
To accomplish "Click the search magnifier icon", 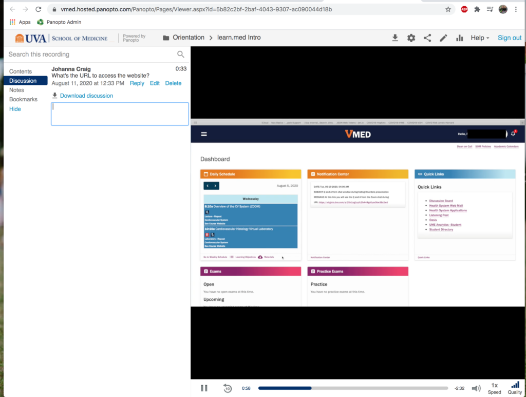I will (181, 55).
